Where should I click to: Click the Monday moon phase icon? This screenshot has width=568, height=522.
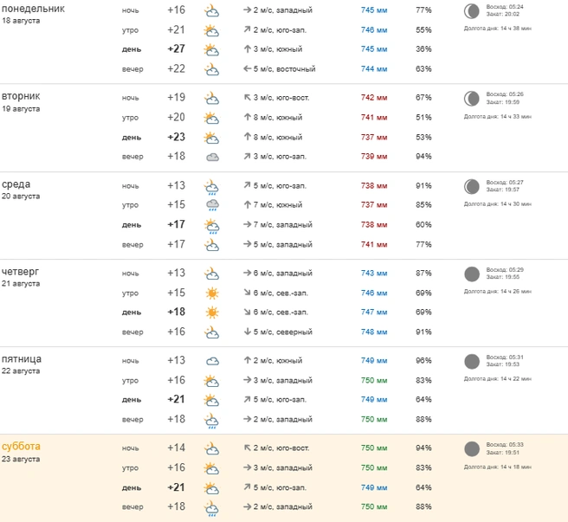tap(472, 11)
